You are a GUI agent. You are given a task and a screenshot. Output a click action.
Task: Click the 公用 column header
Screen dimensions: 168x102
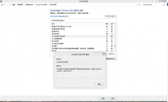[112, 24]
